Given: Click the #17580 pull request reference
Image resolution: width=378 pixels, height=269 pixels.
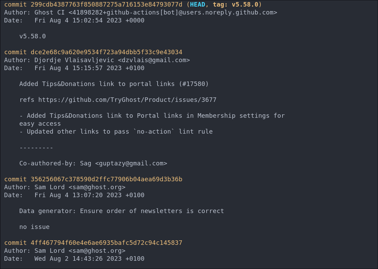Looking at the screenshot, I should click(193, 84).
